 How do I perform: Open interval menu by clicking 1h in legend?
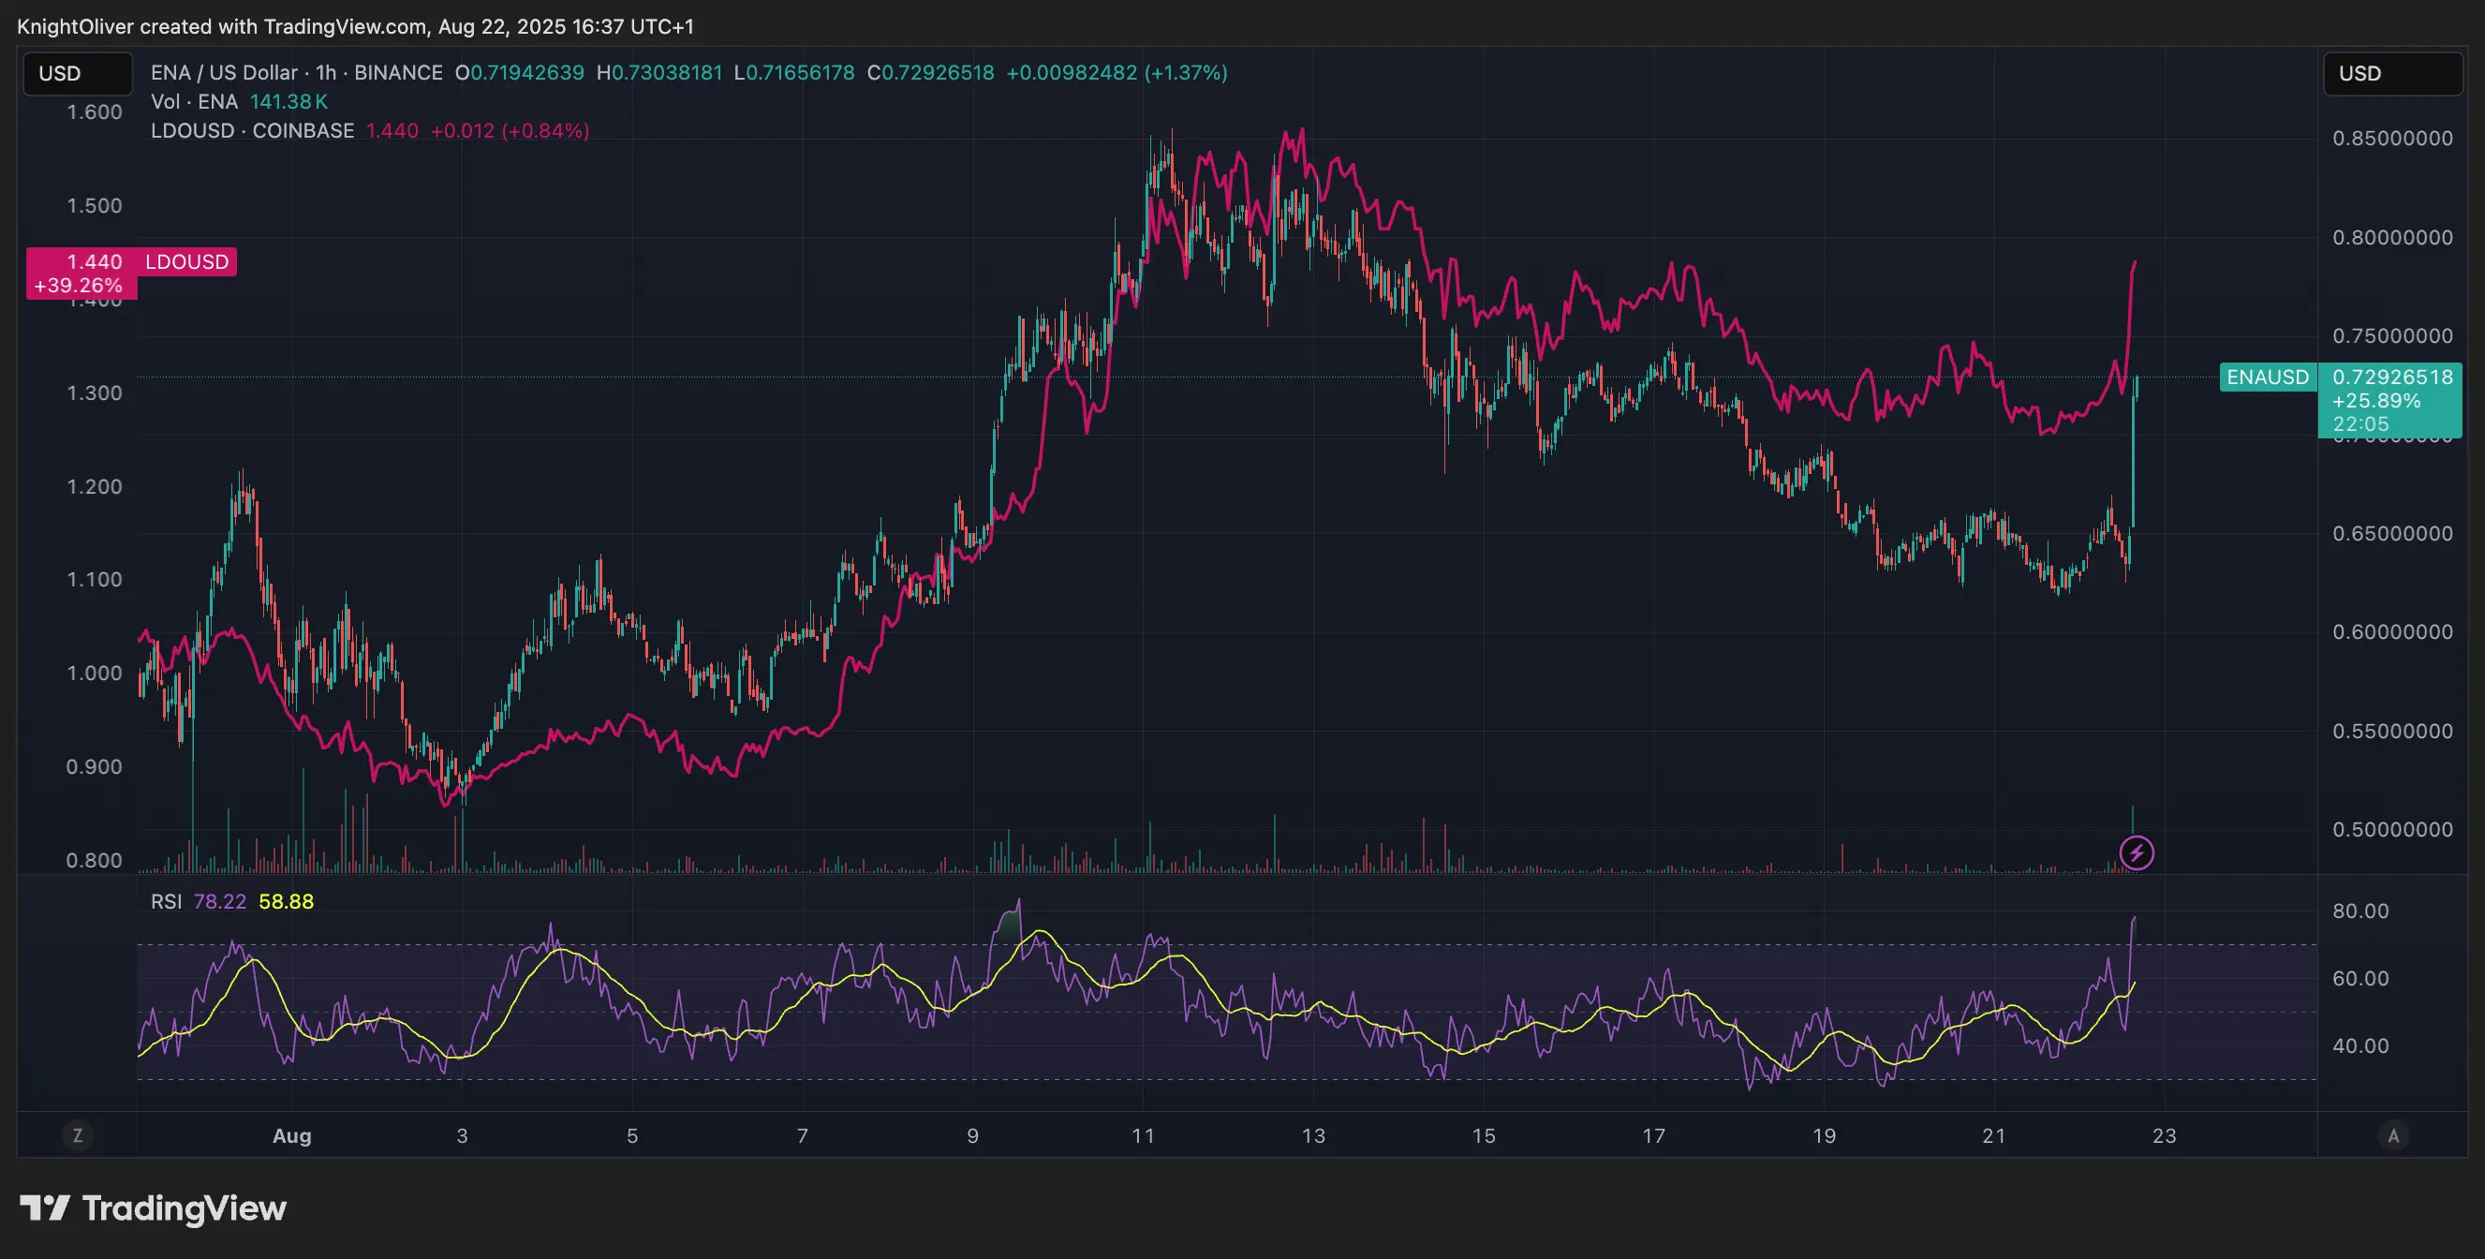[x=327, y=72]
